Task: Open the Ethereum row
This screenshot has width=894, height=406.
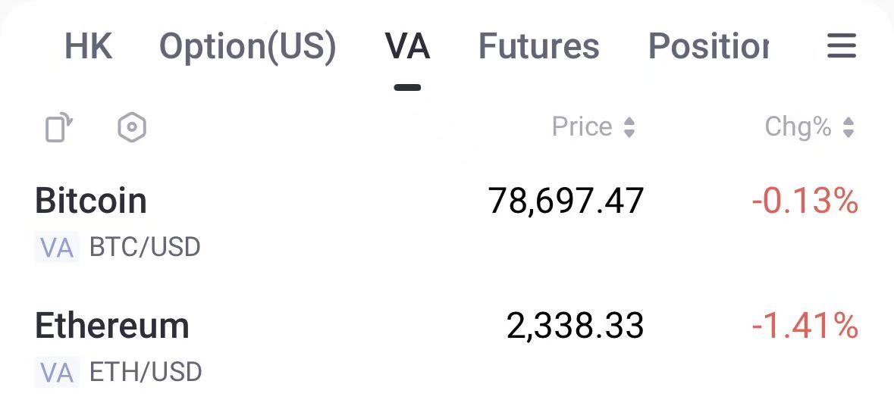Action: pyautogui.click(x=112, y=326)
